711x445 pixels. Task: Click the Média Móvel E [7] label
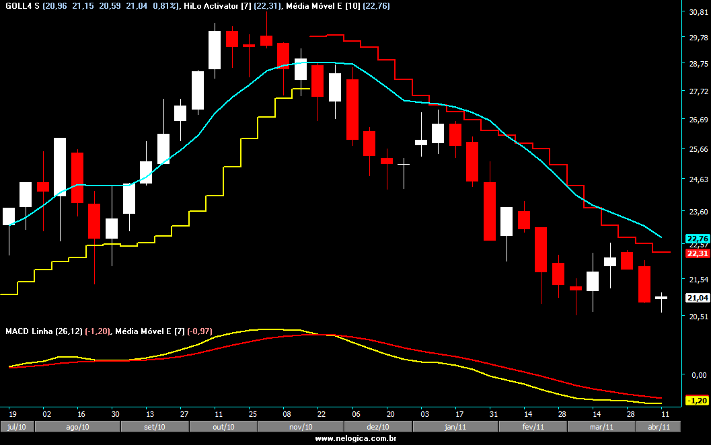pos(150,331)
